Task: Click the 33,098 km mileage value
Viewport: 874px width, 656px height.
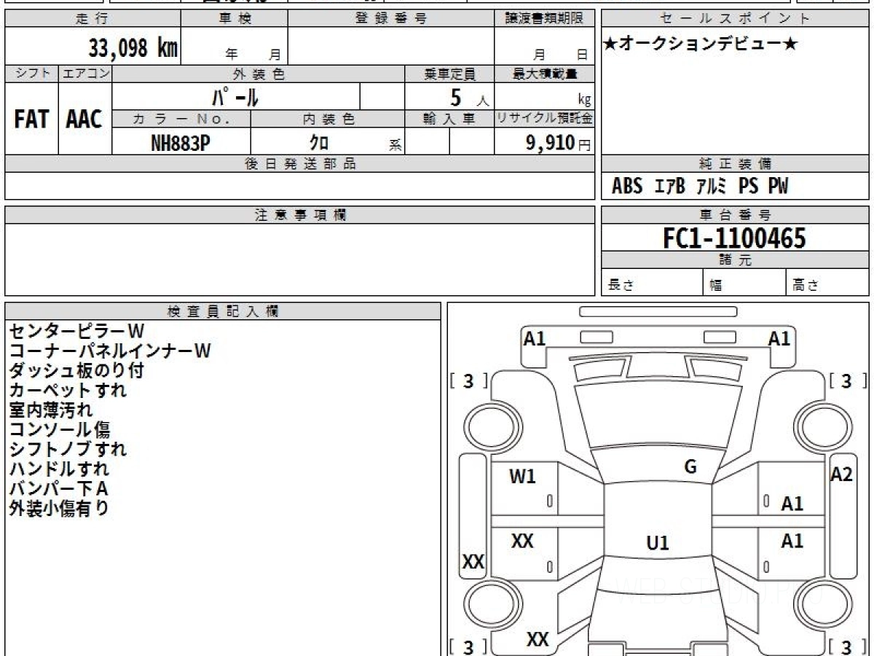Action: (x=133, y=49)
